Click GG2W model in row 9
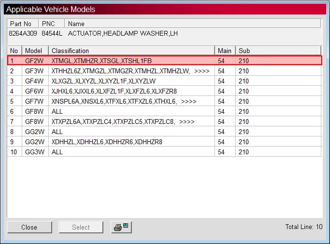 (35, 142)
